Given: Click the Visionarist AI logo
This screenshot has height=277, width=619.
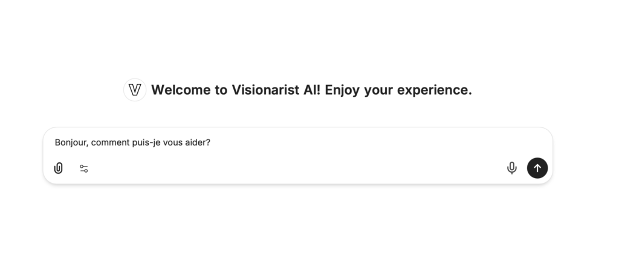Looking at the screenshot, I should (135, 90).
